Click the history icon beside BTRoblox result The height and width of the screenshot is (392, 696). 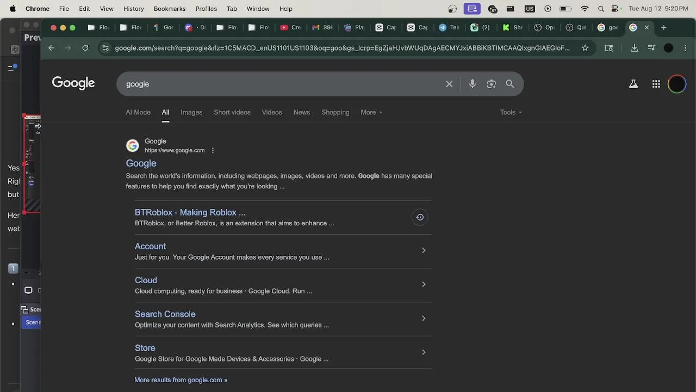coord(420,217)
